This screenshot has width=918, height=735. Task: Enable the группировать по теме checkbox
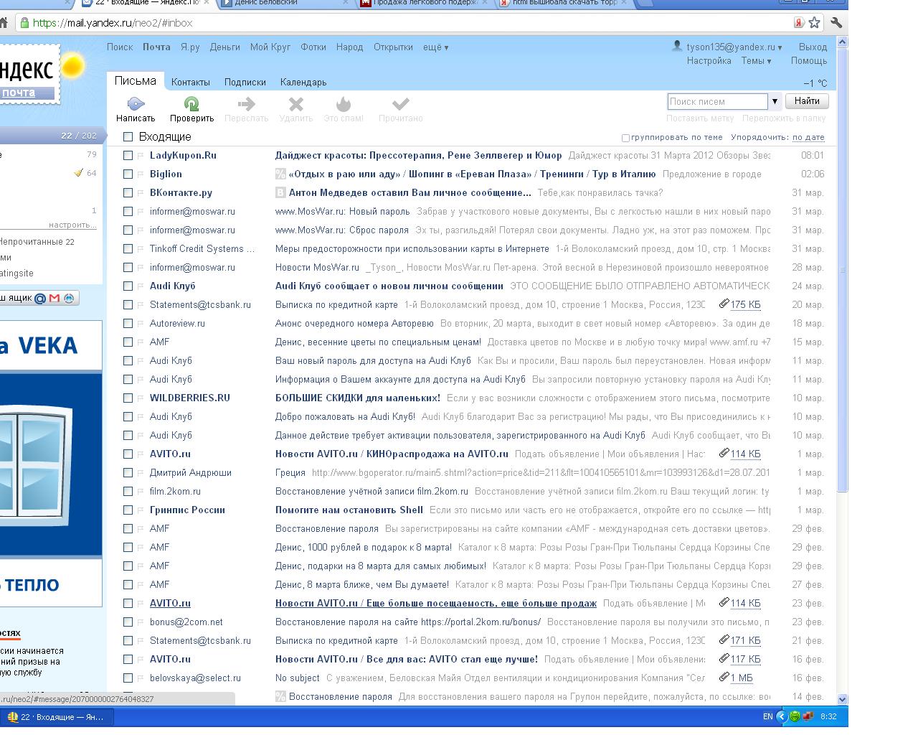coord(625,138)
